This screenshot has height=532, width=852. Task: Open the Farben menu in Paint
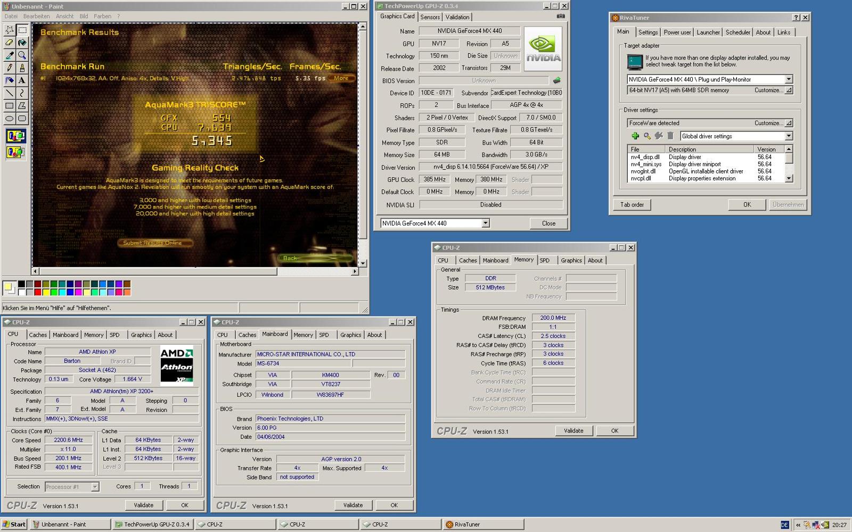[102, 16]
